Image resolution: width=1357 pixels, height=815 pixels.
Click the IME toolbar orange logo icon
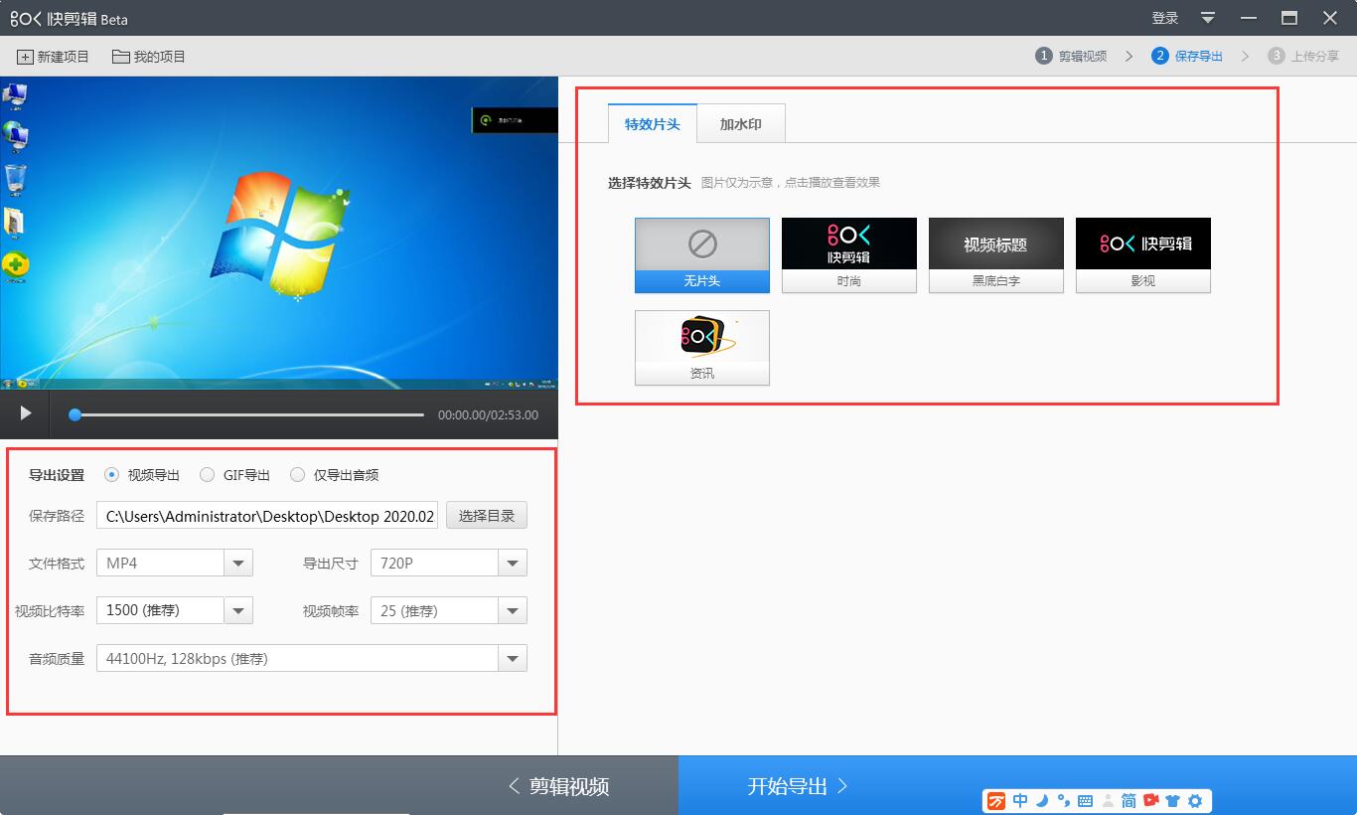pyautogui.click(x=995, y=801)
